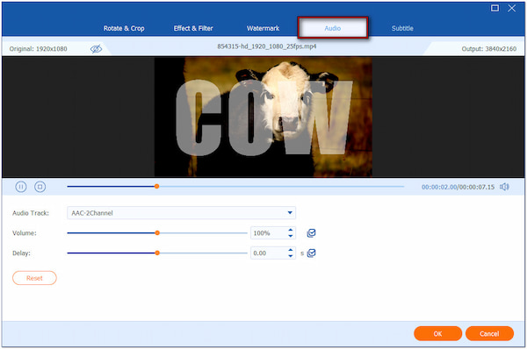Open the Effect & Filter tab

coord(193,28)
